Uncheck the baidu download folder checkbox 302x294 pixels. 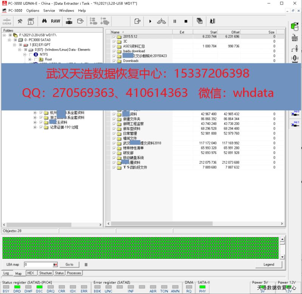coord(114,51)
